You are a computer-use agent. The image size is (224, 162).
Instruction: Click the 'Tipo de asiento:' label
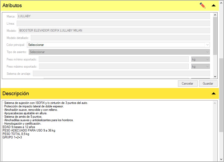point(17,52)
